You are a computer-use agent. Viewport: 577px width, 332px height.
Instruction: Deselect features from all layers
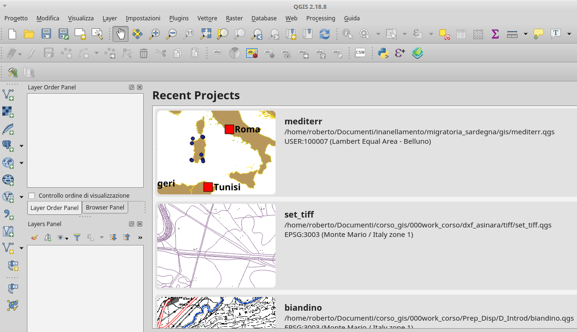pyautogui.click(x=444, y=34)
